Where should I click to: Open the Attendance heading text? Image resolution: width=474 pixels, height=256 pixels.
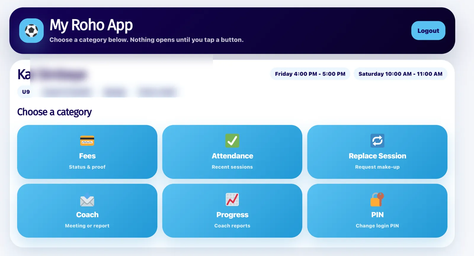232,156
